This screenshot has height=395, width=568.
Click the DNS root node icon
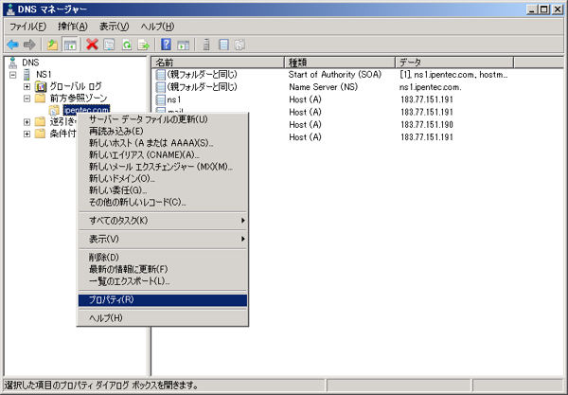[13, 63]
